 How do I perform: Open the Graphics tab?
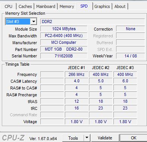click(x=102, y=6)
